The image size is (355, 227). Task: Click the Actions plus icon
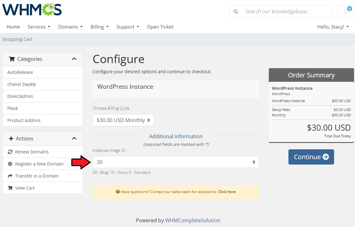click(11, 139)
